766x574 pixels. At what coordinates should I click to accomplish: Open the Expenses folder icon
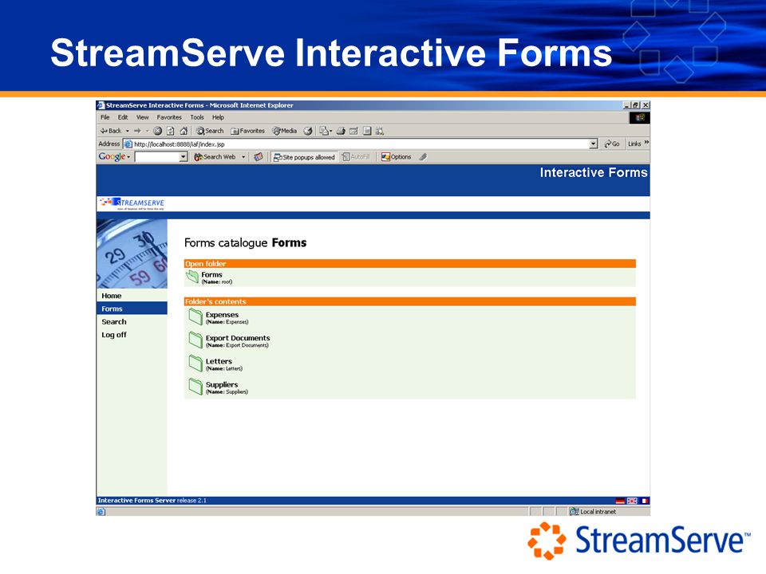195,316
